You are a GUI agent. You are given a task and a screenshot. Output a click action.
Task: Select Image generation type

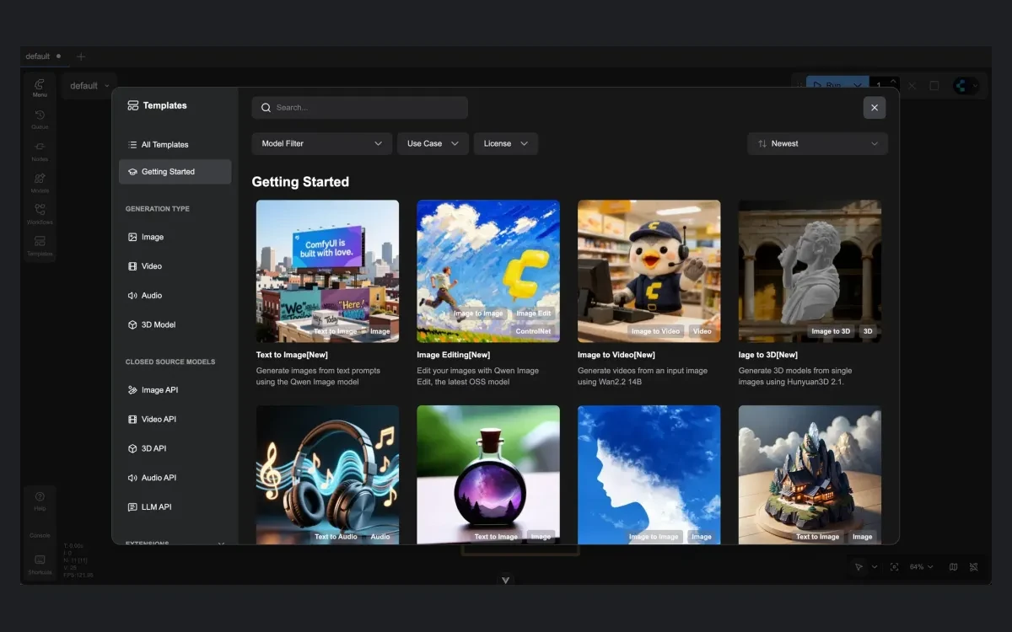(175, 238)
